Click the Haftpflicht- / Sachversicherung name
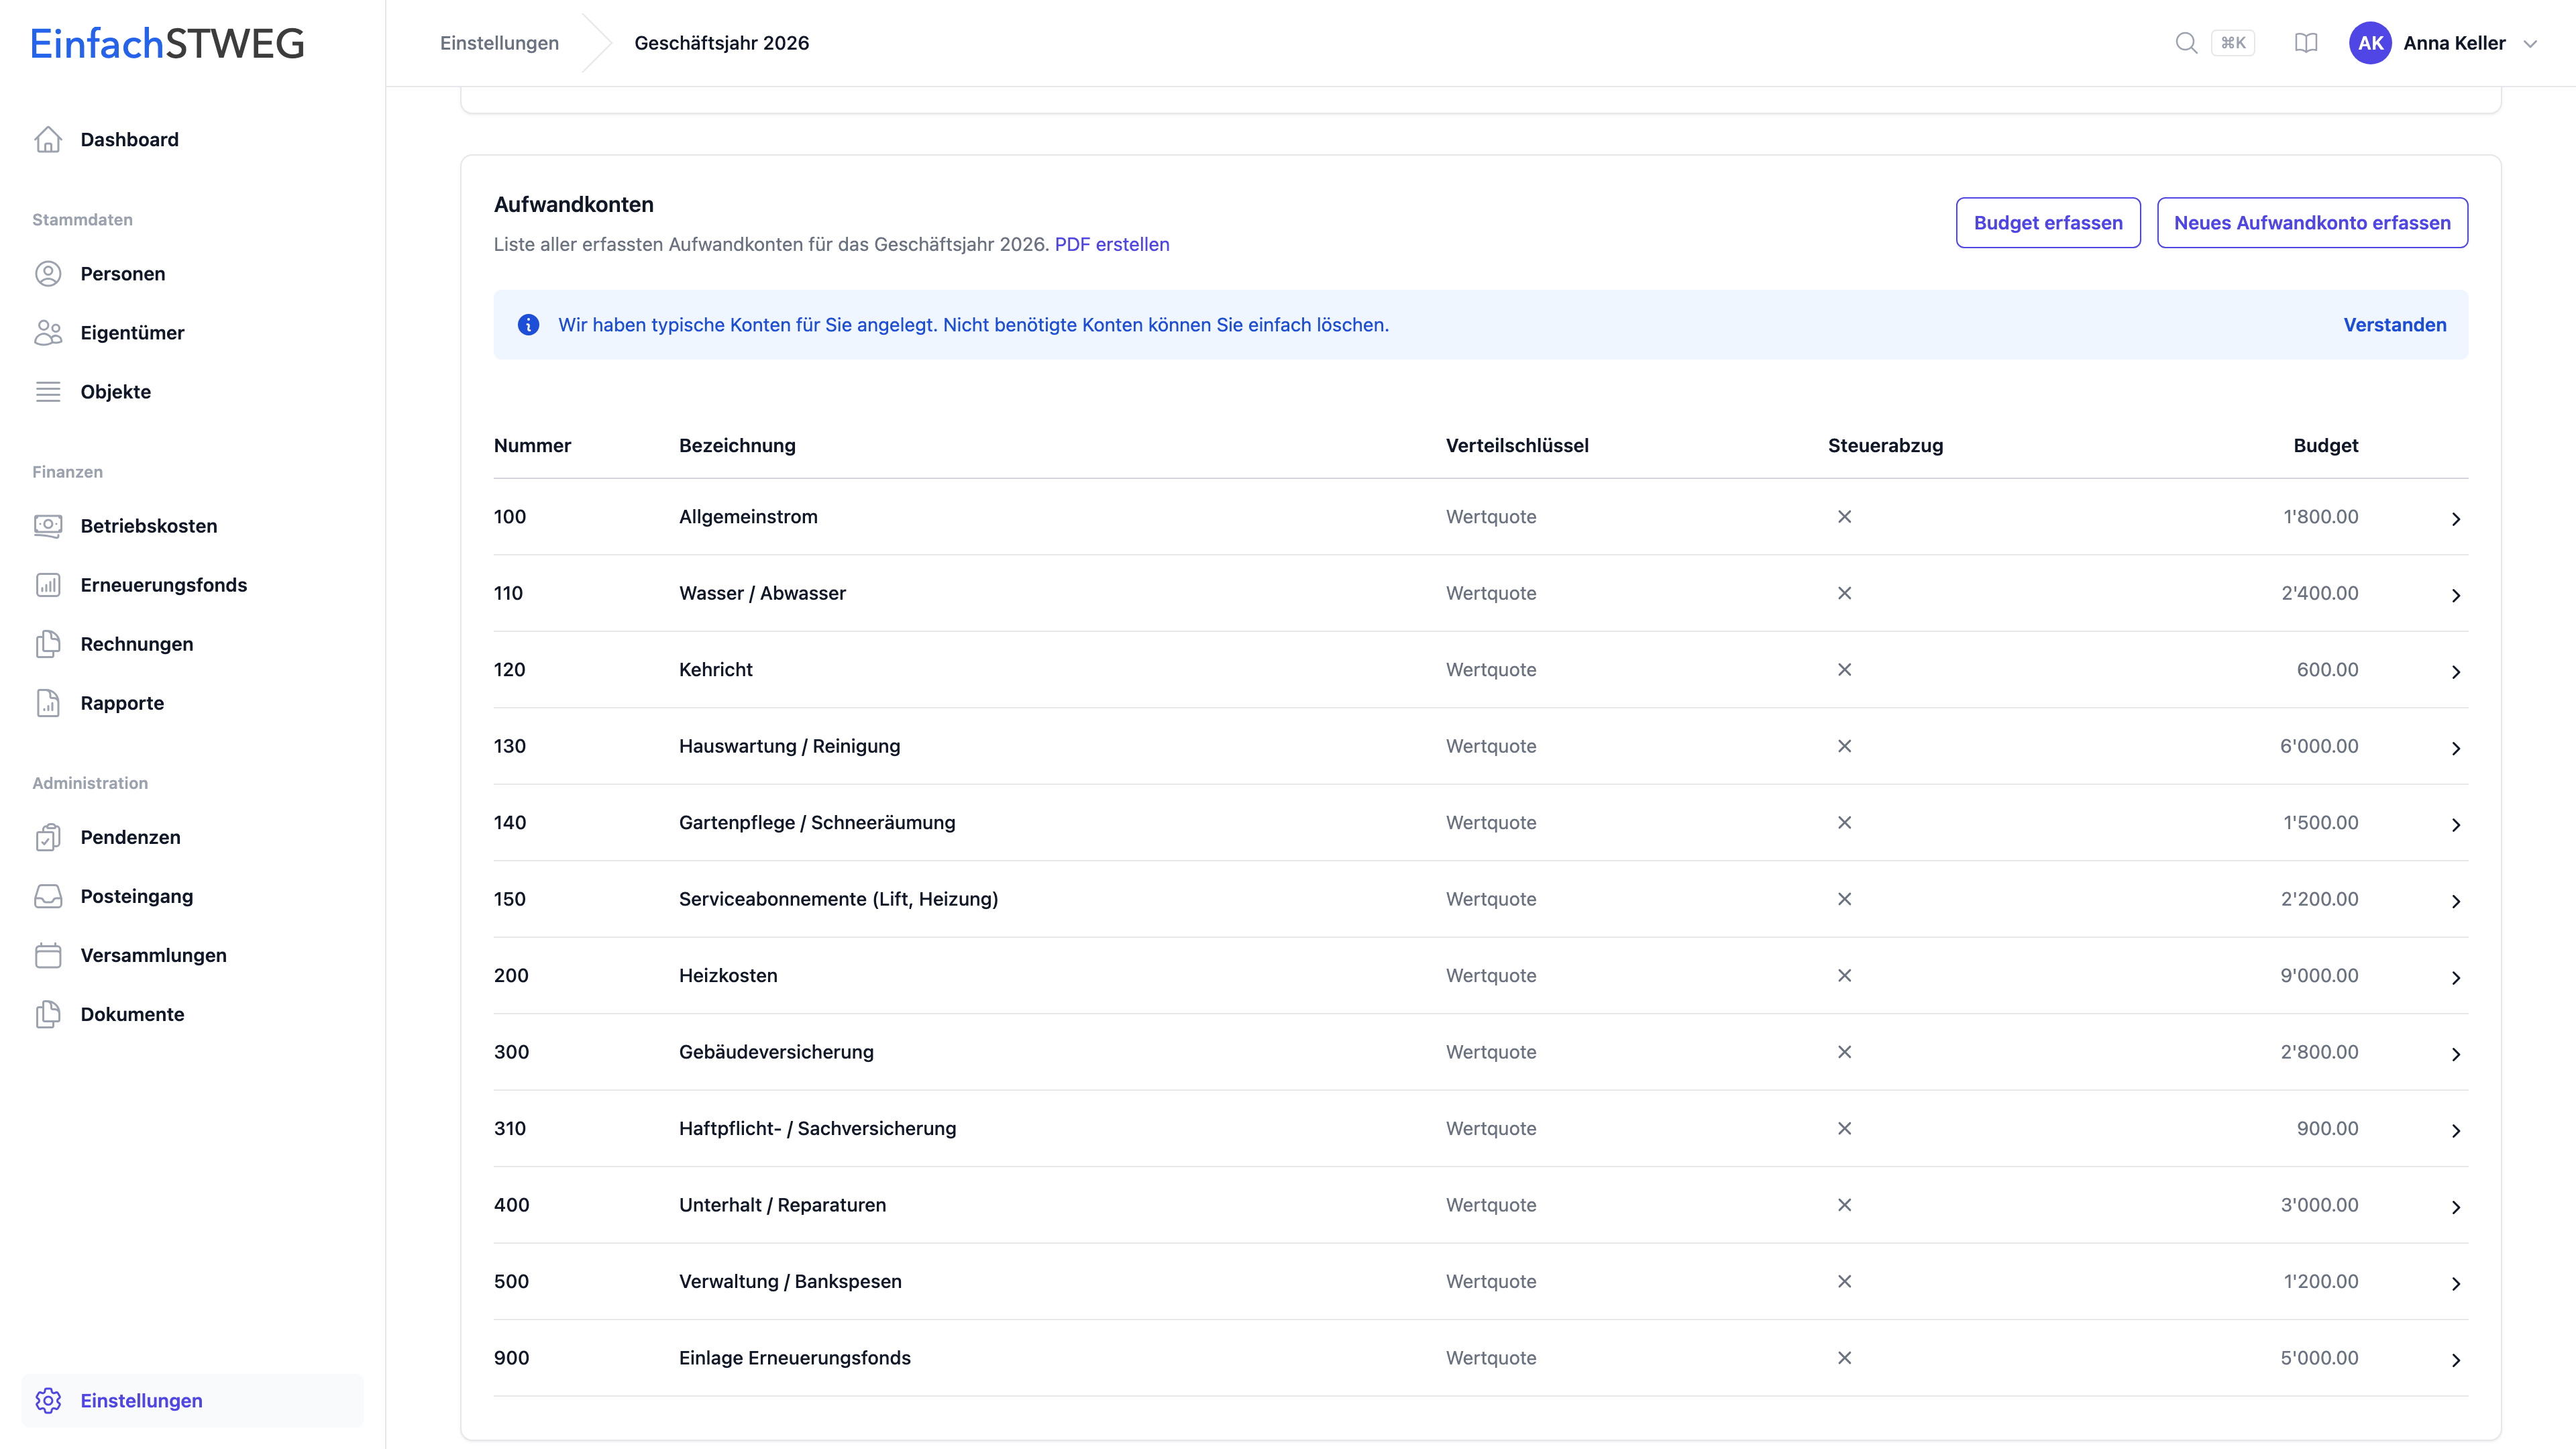The height and width of the screenshot is (1449, 2576). coord(817,1128)
